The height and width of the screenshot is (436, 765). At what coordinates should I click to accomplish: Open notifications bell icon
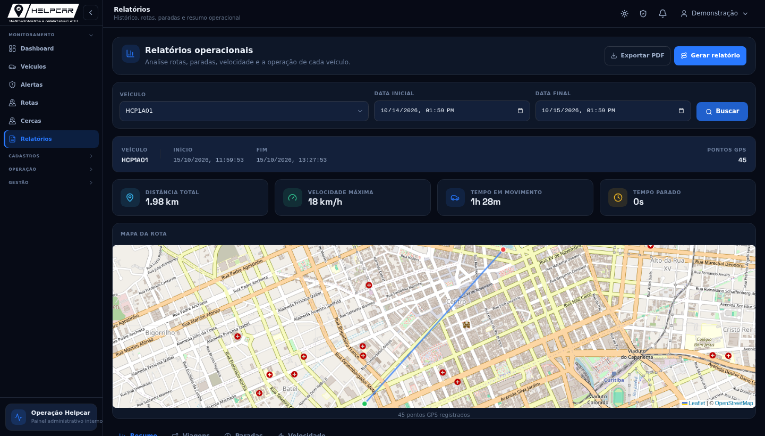662,13
